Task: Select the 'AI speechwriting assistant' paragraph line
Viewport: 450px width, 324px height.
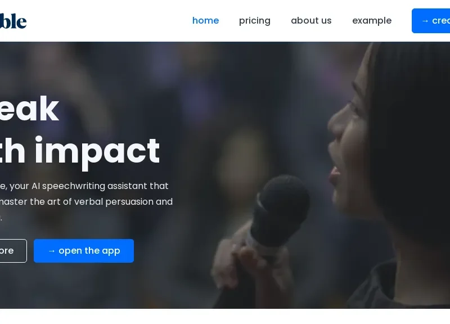Action: click(x=84, y=186)
